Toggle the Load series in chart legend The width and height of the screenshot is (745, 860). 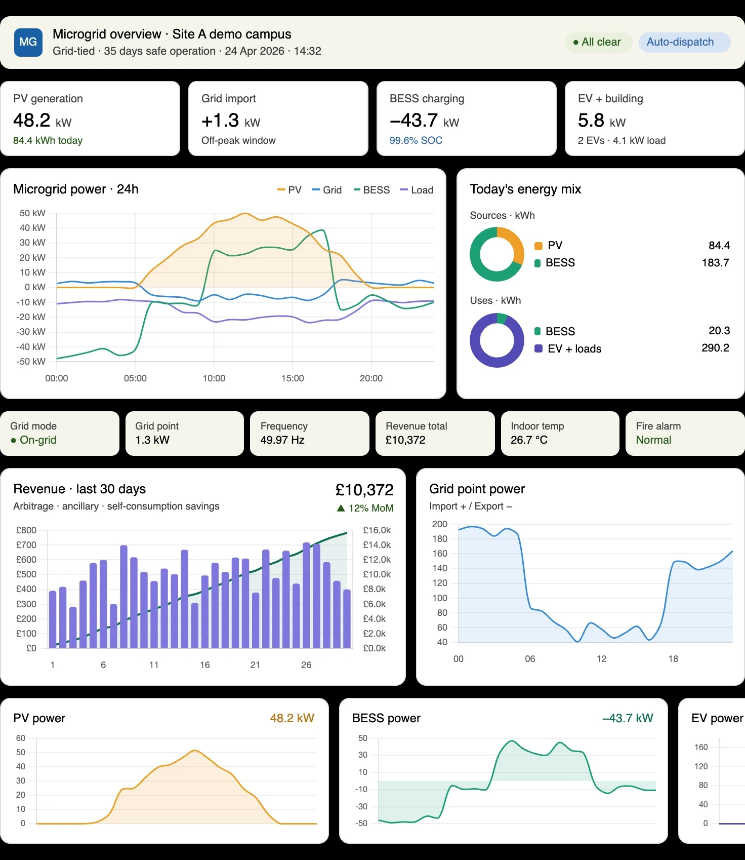coord(417,190)
